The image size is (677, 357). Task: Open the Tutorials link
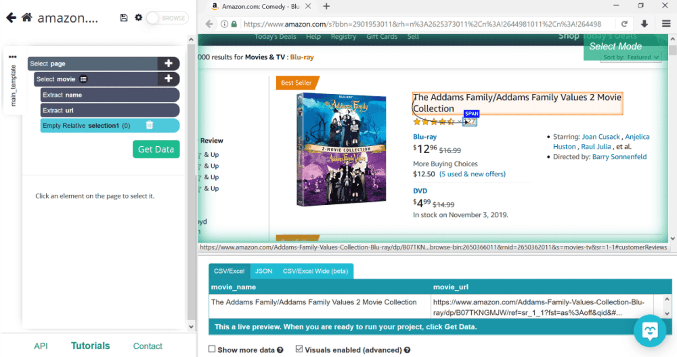click(91, 346)
